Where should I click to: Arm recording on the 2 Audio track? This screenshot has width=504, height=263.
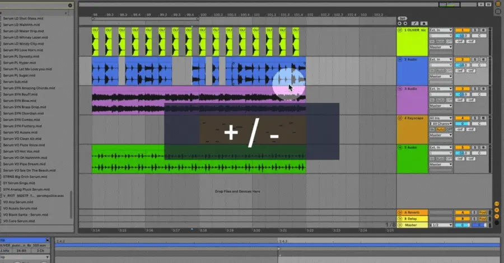[483, 59]
